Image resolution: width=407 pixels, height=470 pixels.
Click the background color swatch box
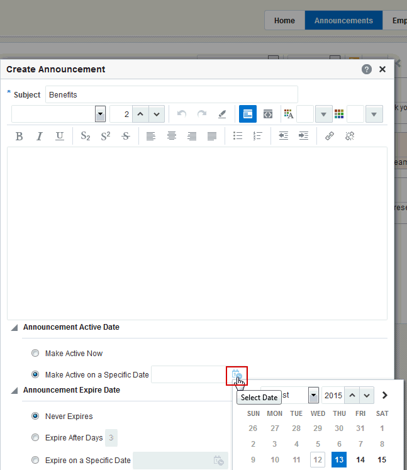click(x=355, y=114)
